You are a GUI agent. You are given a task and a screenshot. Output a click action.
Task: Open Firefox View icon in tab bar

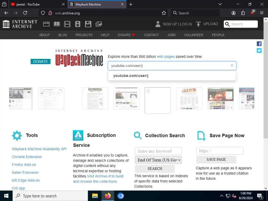coord(4,4)
